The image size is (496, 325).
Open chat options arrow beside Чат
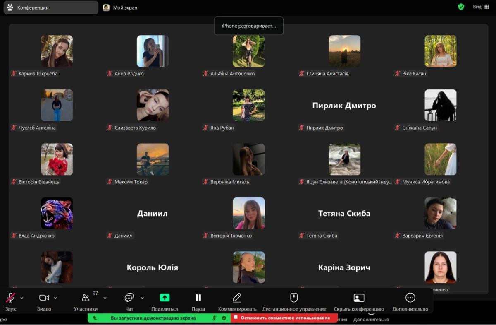tap(142, 298)
